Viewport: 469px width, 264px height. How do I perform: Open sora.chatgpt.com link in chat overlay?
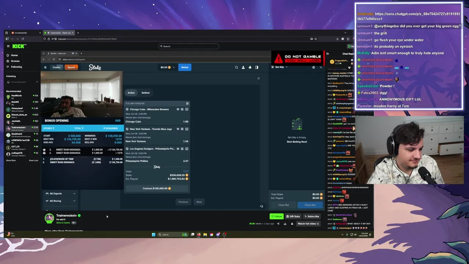click(409, 16)
